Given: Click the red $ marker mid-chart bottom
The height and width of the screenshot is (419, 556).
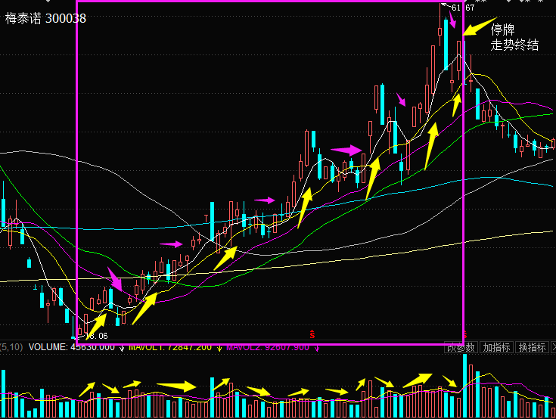Looking at the screenshot, I should click(x=313, y=333).
